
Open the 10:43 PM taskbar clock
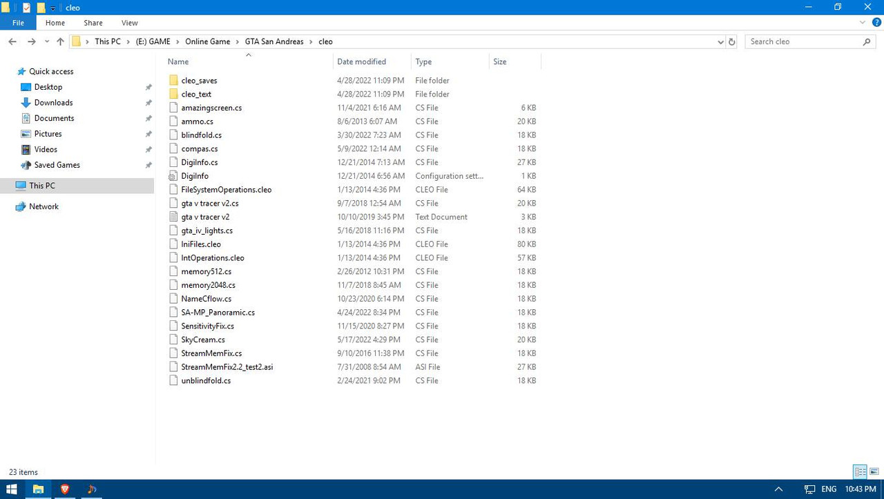coord(861,489)
